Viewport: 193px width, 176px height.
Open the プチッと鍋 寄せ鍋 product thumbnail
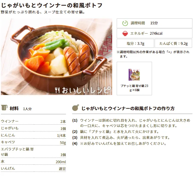click(x=134, y=75)
